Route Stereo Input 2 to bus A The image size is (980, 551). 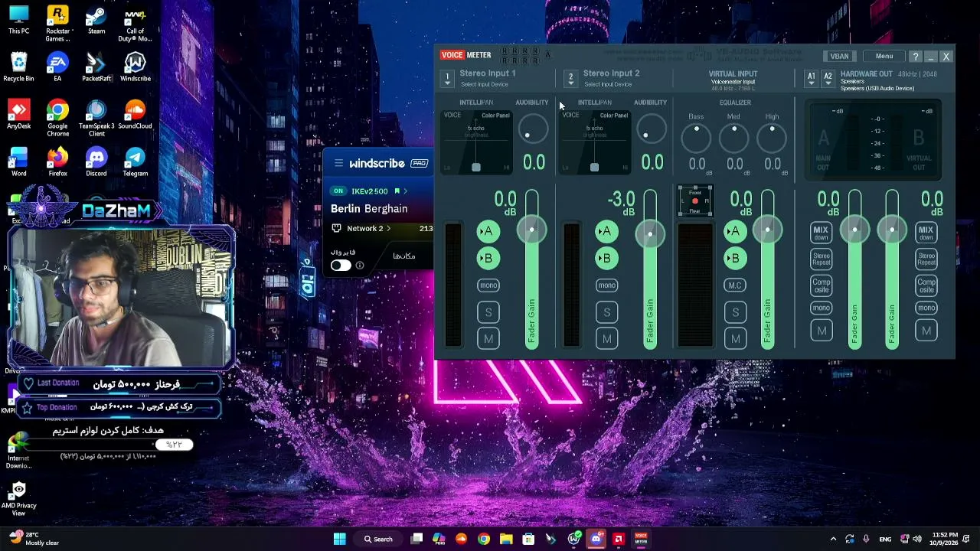606,231
